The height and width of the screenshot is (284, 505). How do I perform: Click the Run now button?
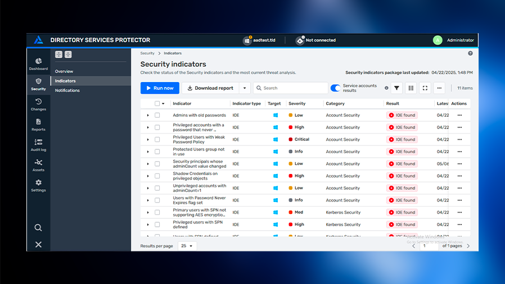pyautogui.click(x=160, y=88)
